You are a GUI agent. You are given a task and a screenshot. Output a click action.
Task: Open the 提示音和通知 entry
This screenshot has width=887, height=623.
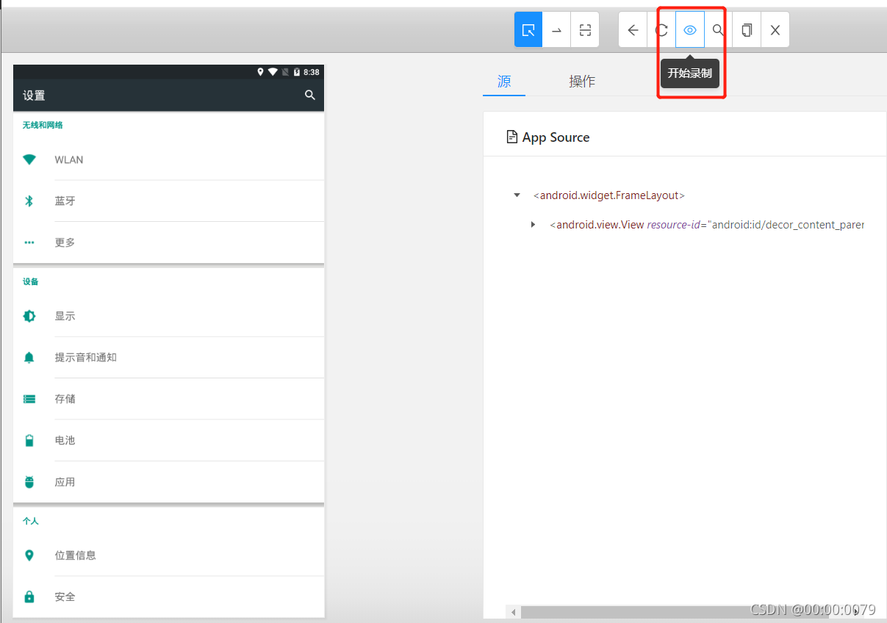[169, 357]
